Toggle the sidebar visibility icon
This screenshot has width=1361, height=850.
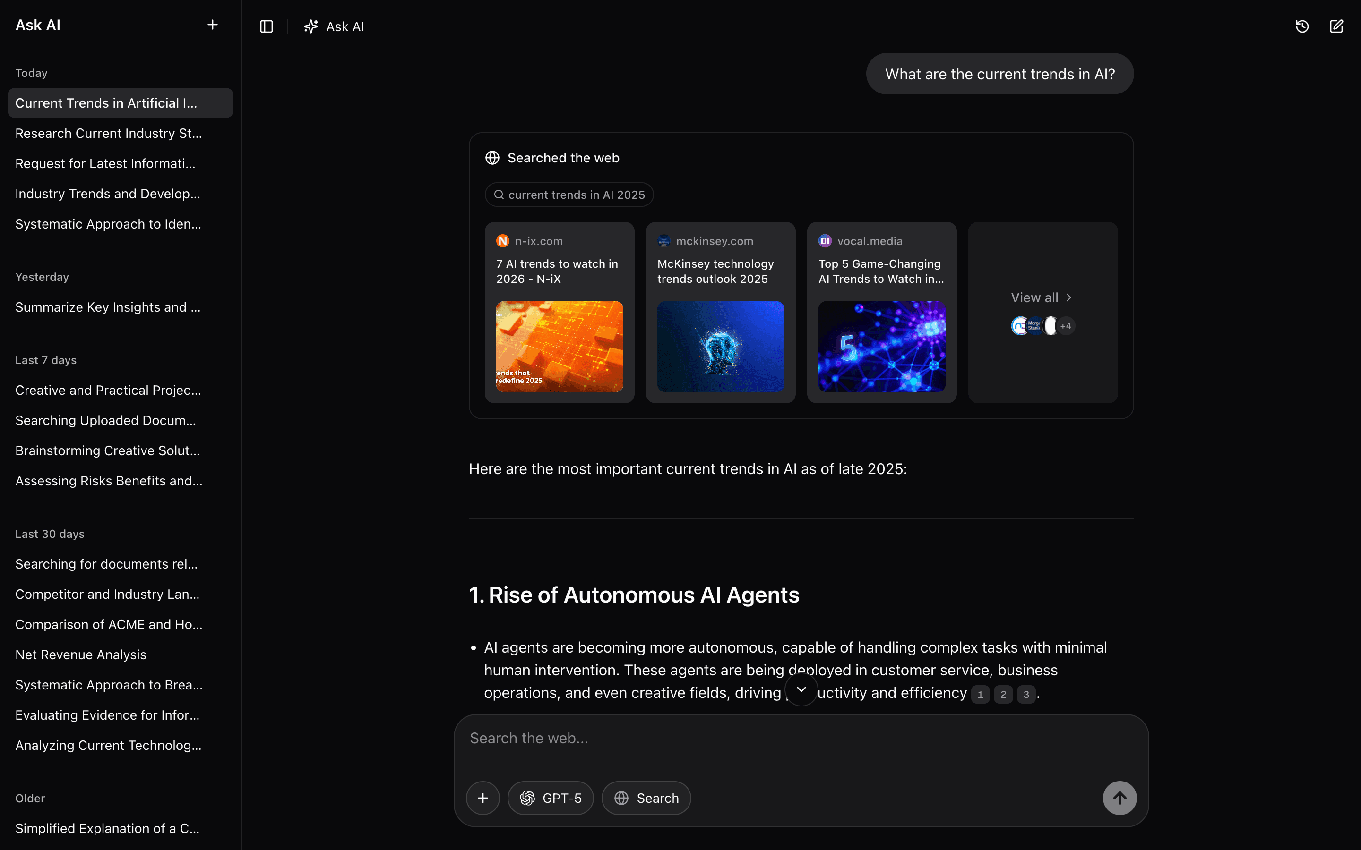click(266, 26)
